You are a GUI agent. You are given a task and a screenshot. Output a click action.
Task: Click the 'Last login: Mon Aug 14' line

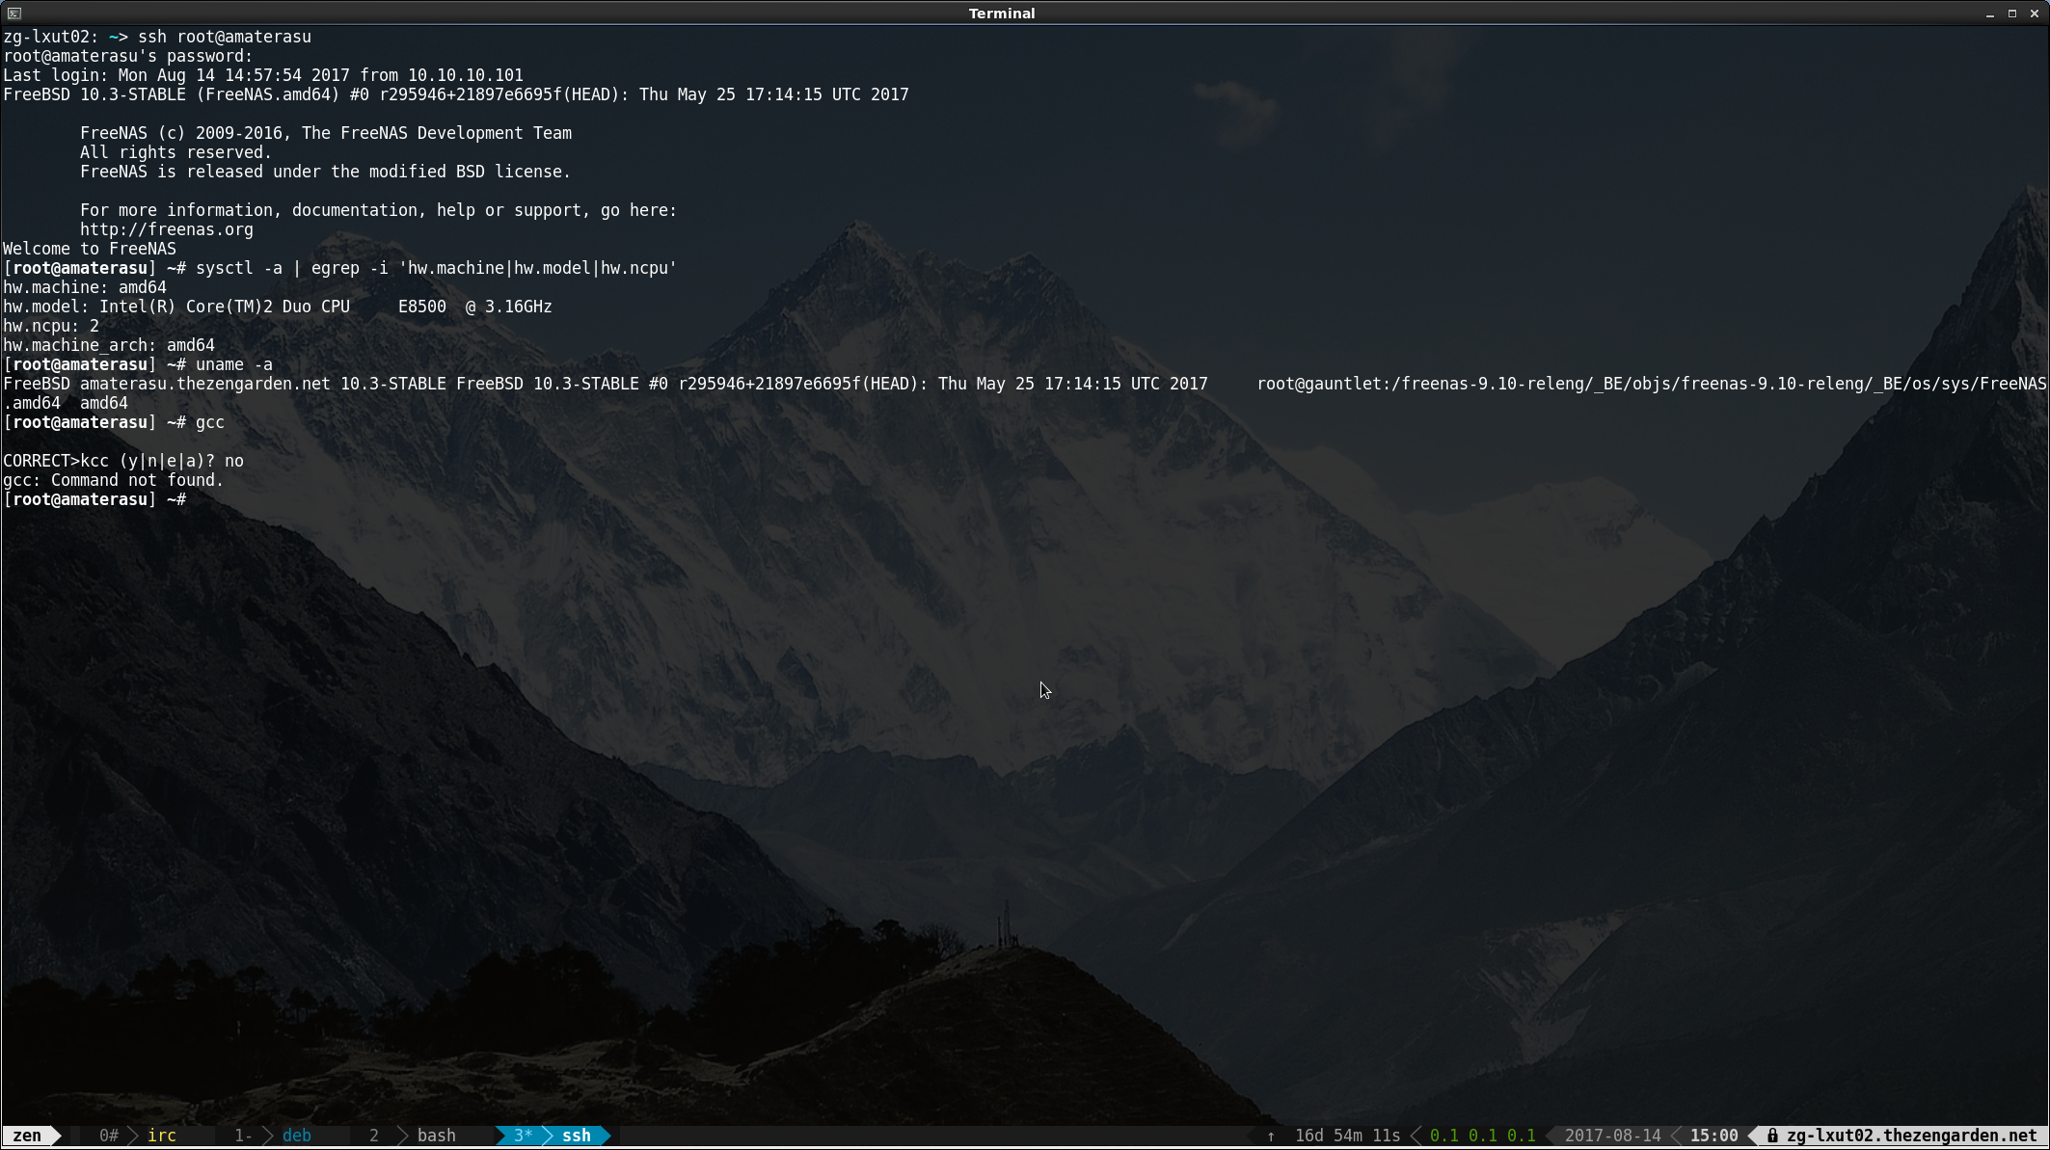point(263,75)
